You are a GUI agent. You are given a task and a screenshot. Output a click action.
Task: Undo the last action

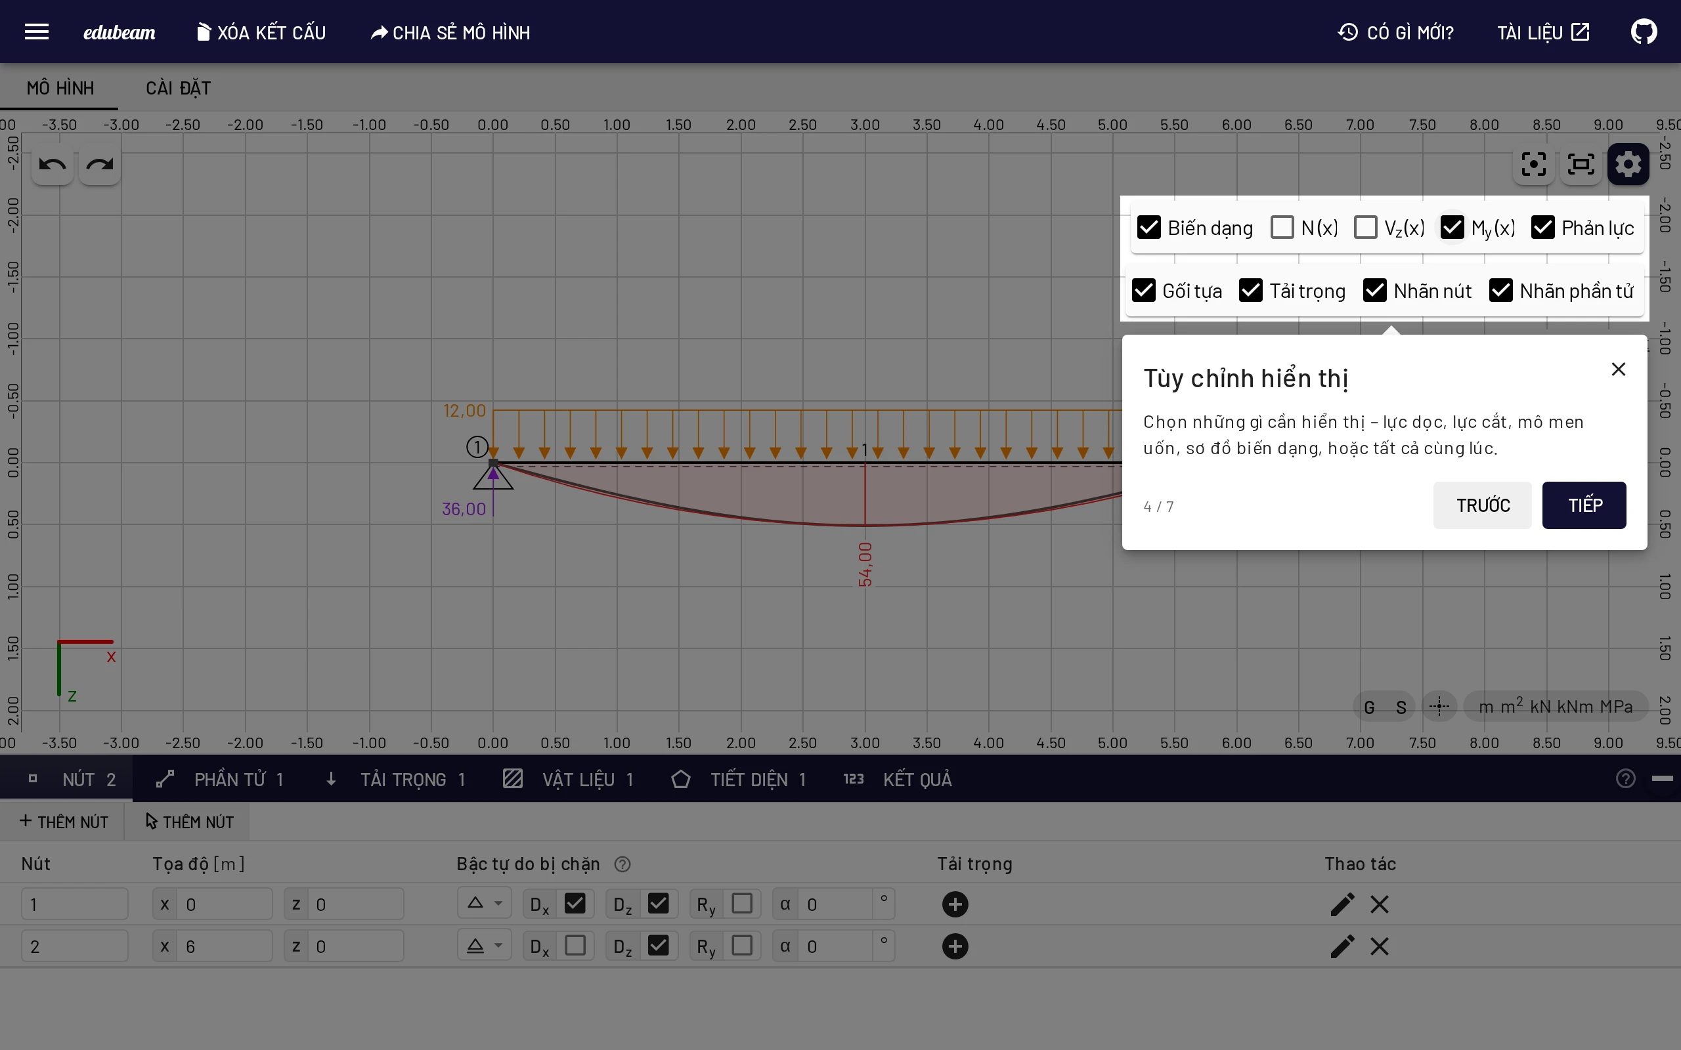coord(53,165)
